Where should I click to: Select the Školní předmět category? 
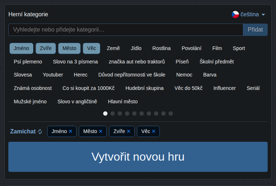click(x=217, y=62)
